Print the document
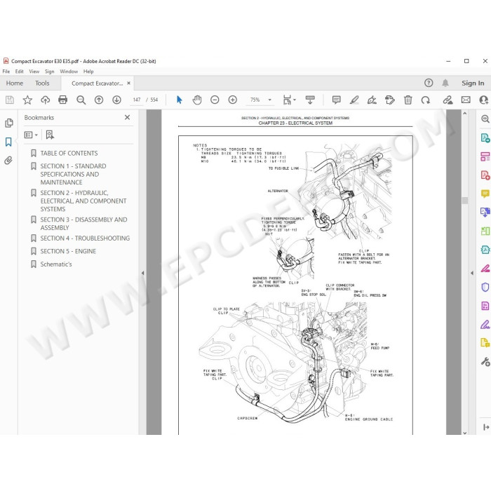 point(63,100)
